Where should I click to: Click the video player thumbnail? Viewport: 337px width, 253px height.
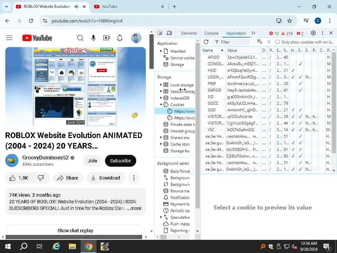pyautogui.click(x=75, y=87)
